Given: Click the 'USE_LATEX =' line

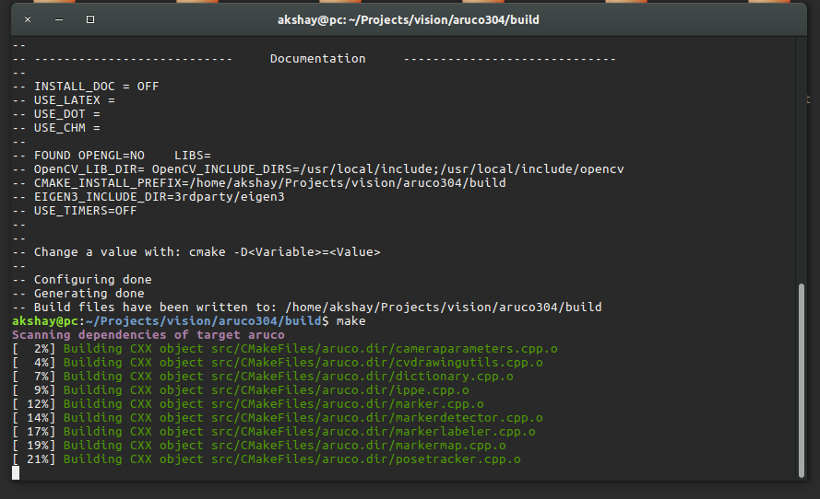Looking at the screenshot, I should [x=64, y=100].
